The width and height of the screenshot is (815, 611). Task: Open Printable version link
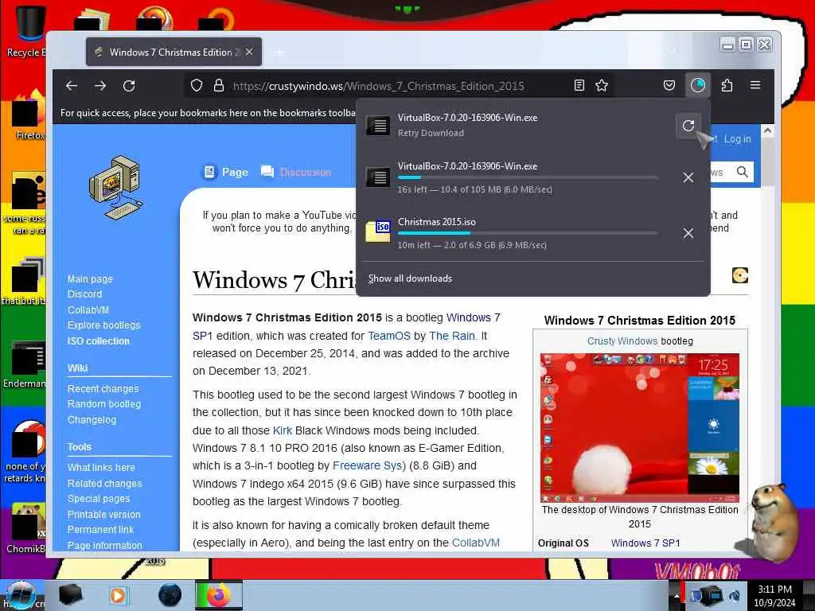[x=104, y=515]
